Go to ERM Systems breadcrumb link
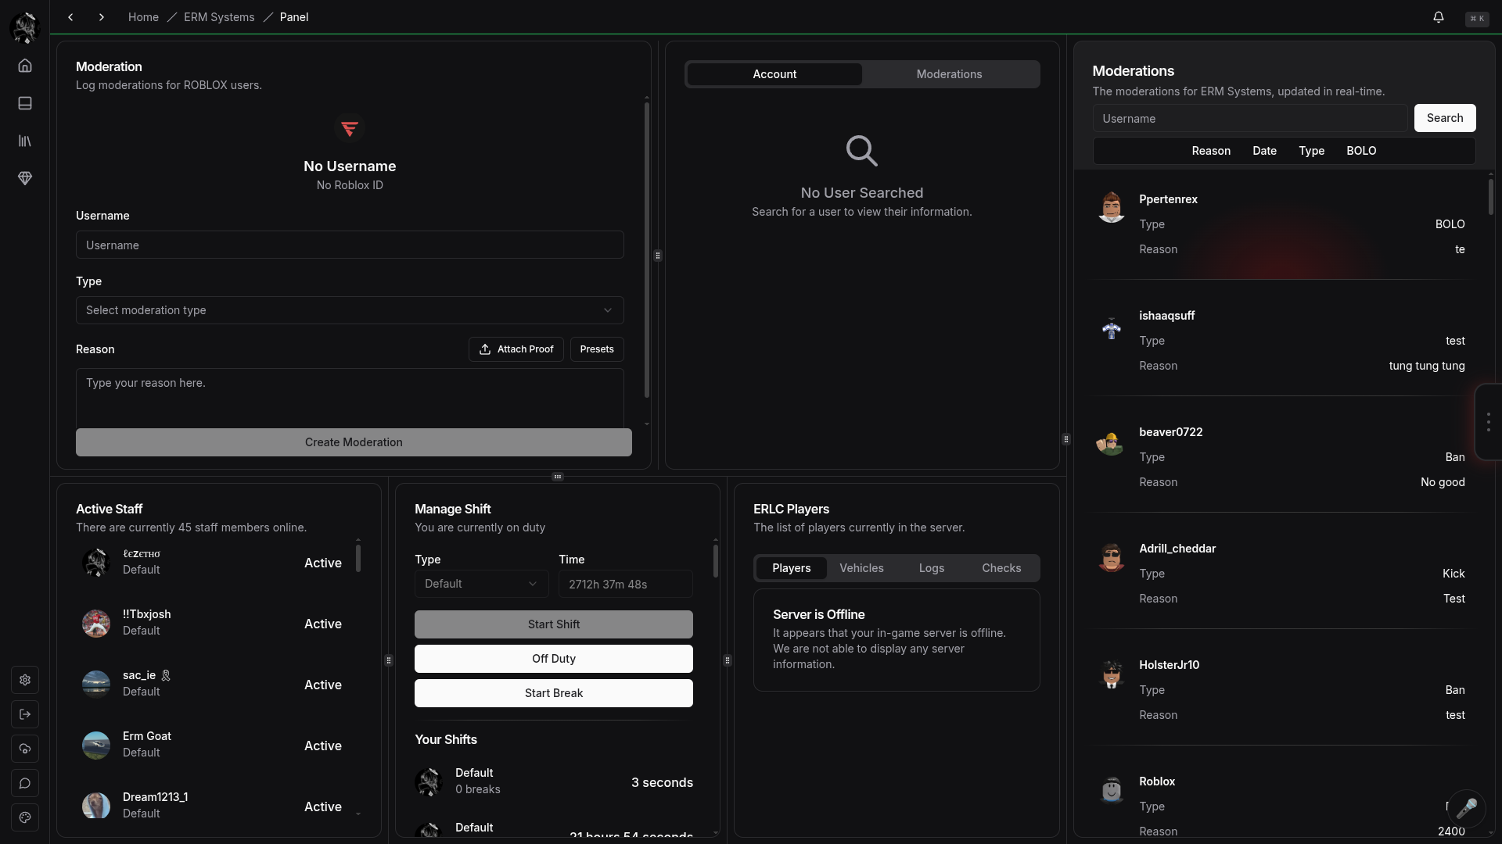Screen dimensions: 1502x844 219,17
